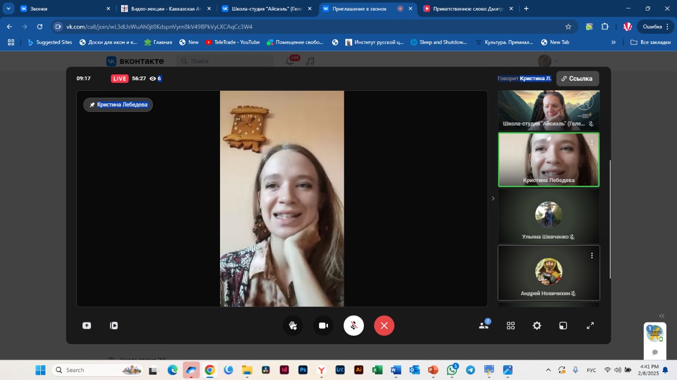Start screen sharing
The image size is (677, 380).
[87, 326]
